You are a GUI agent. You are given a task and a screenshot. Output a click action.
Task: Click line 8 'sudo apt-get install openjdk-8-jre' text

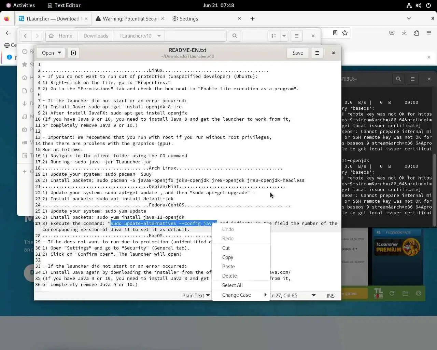click(x=135, y=107)
